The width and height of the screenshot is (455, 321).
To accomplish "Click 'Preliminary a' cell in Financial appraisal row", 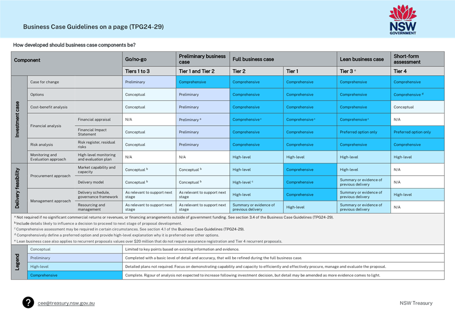I will click(x=203, y=119).
